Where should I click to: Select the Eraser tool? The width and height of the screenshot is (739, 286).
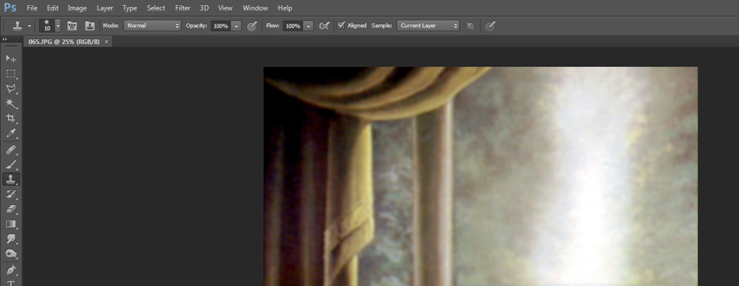[x=11, y=209]
